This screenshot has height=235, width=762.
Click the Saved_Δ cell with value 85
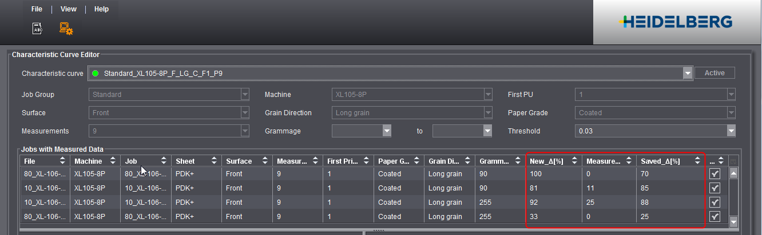click(670, 188)
